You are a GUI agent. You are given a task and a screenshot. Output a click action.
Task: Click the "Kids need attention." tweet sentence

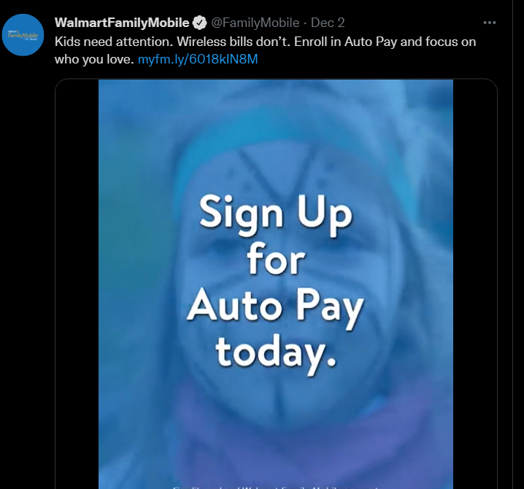[x=114, y=42]
